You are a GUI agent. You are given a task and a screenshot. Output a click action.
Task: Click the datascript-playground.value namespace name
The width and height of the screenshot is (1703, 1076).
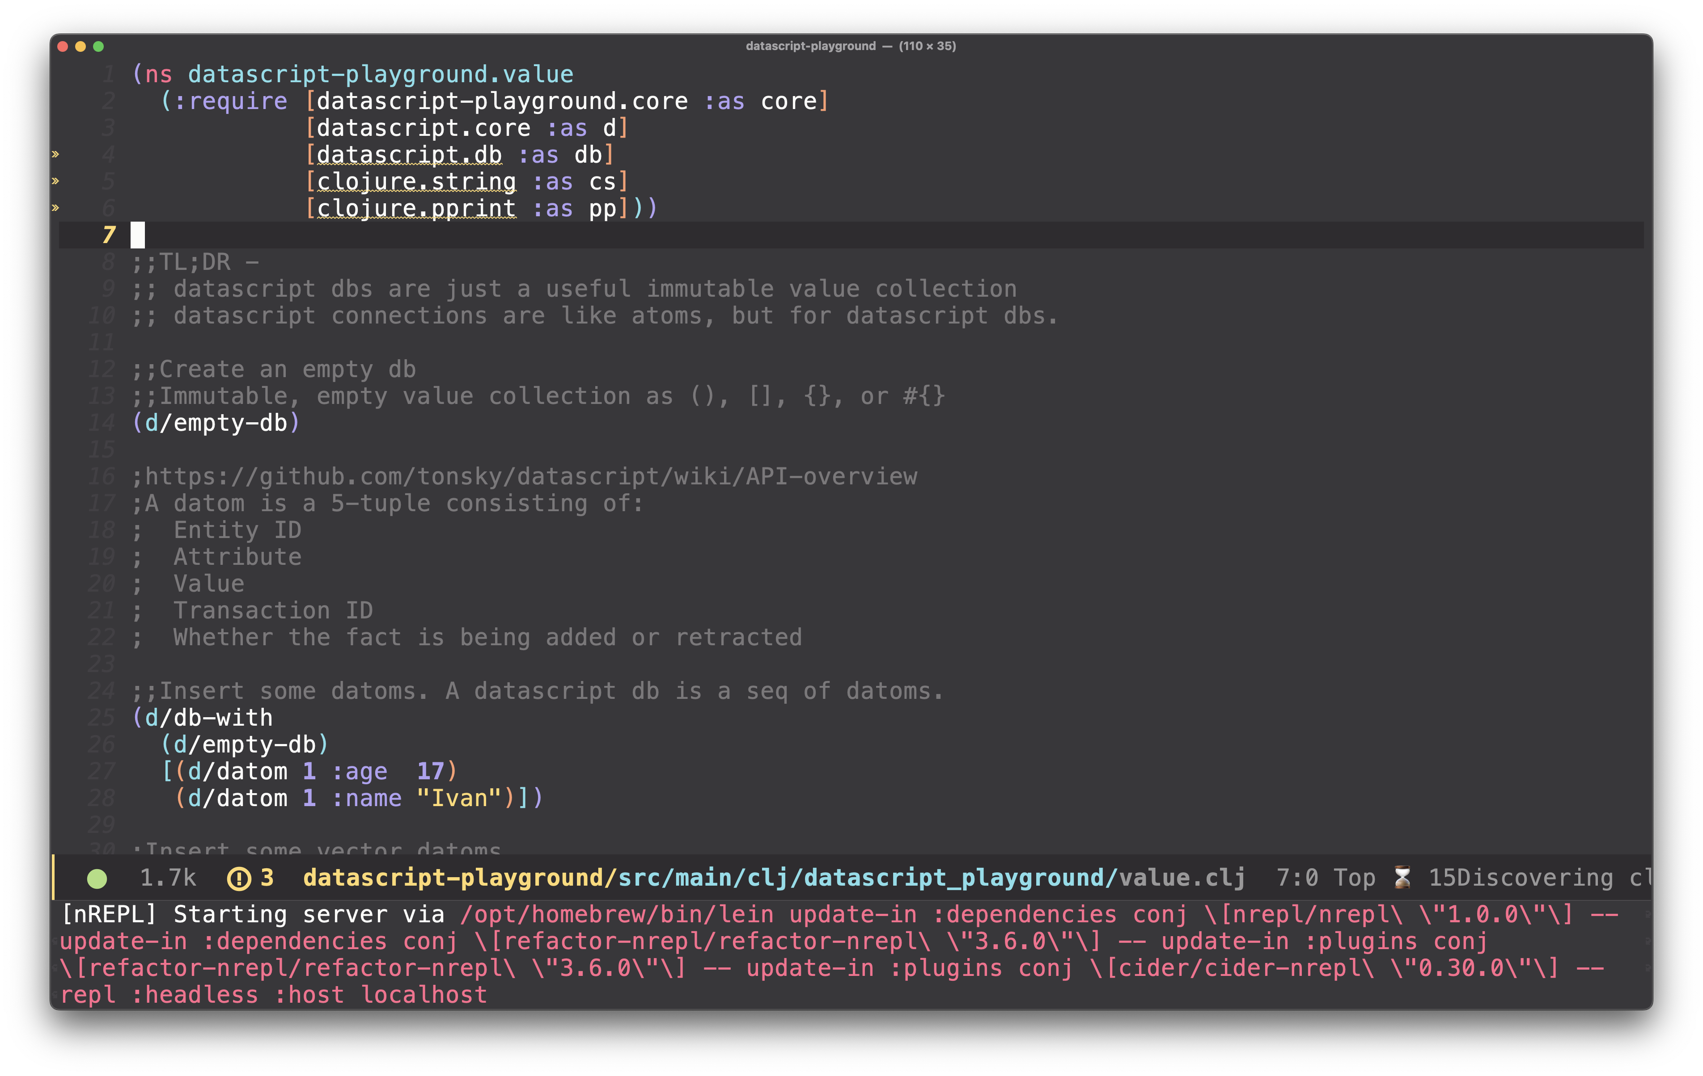click(381, 74)
